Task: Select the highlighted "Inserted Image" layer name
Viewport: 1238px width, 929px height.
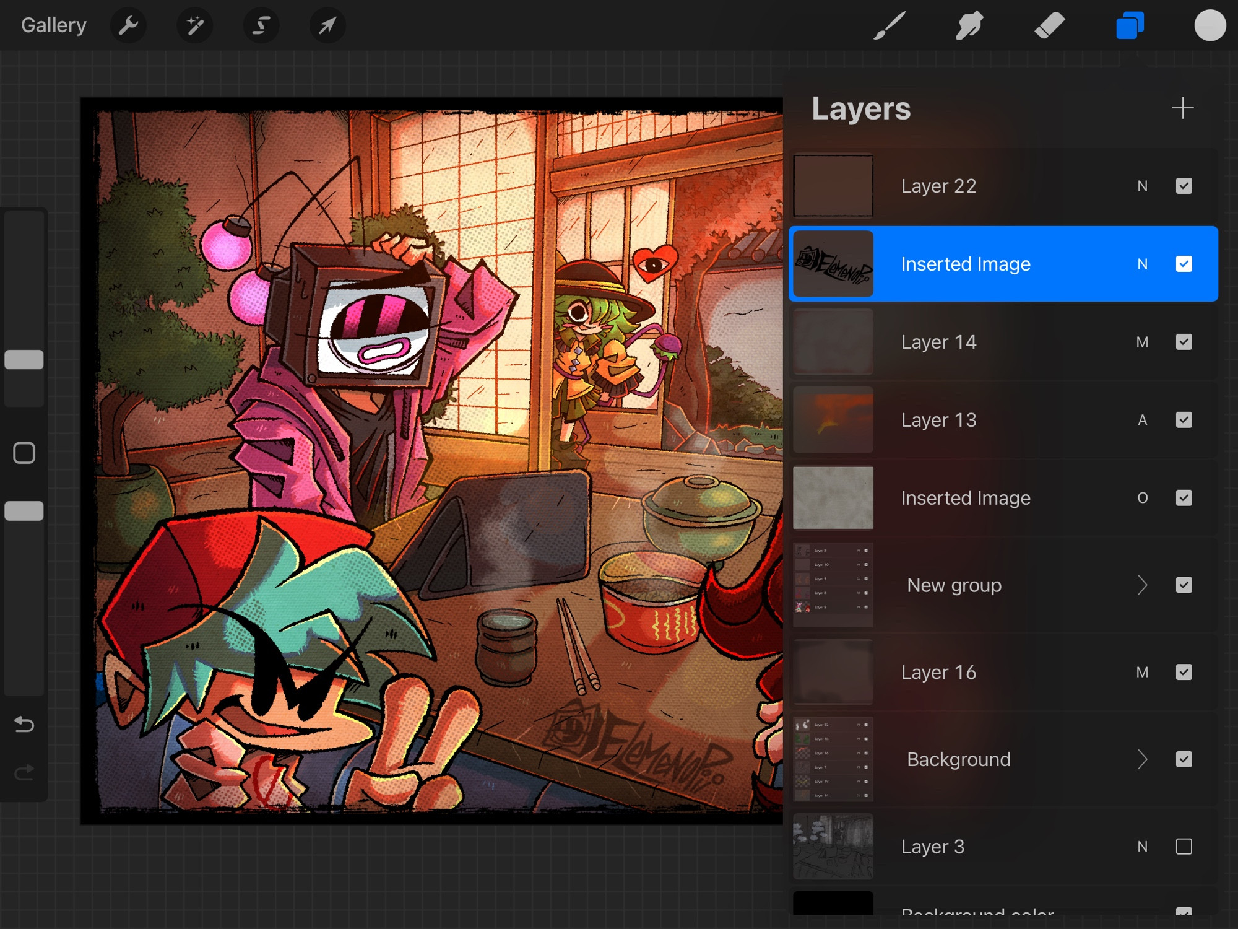Action: [x=966, y=264]
